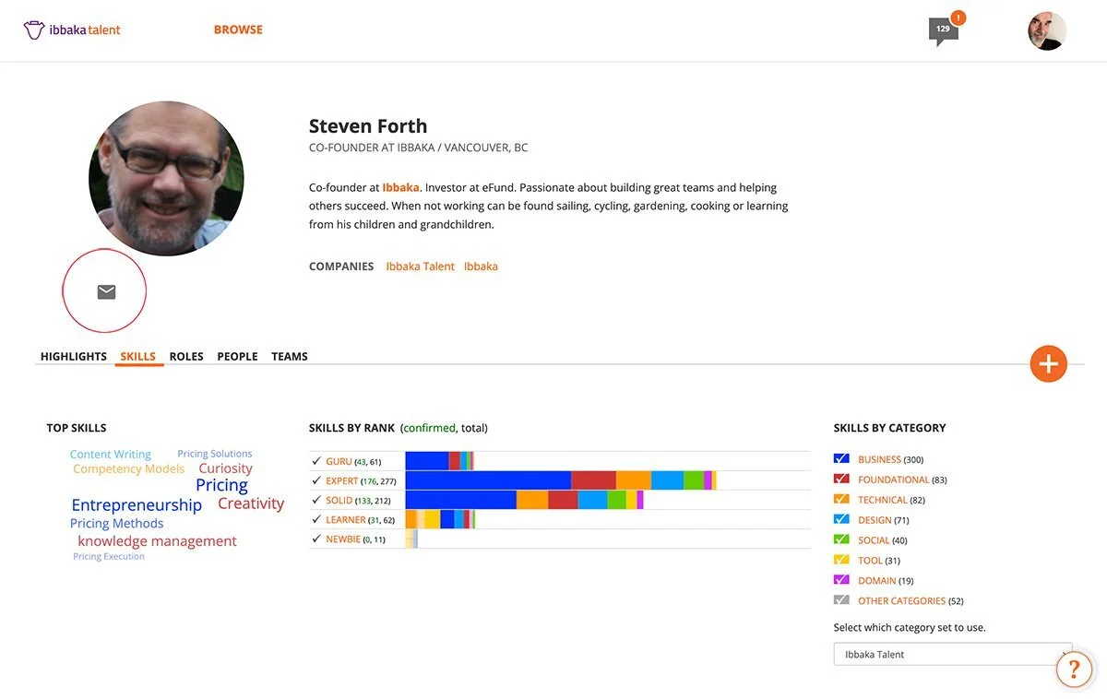The image size is (1107, 699).
Task: Click the orange segment of SOLID bar
Action: coord(532,500)
